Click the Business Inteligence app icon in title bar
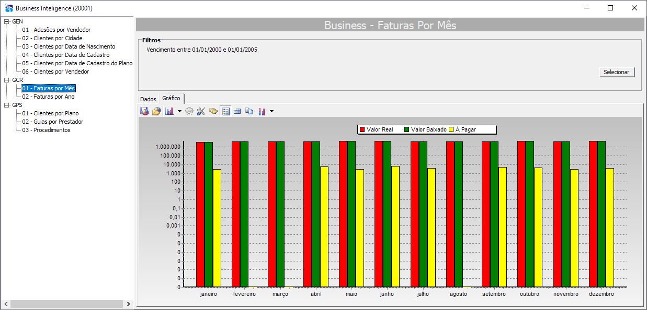 tap(8, 8)
